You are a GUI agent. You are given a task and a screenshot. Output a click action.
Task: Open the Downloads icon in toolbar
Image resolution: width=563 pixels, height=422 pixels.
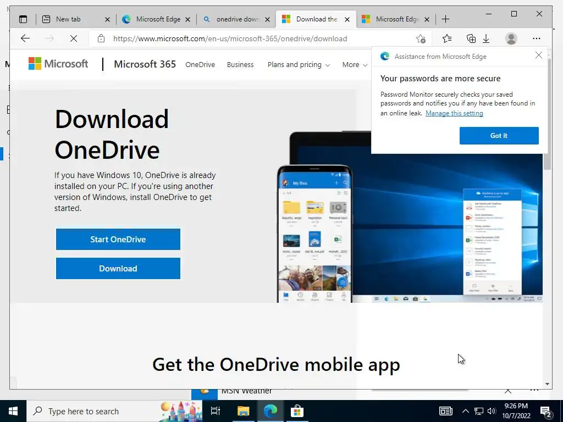[x=486, y=38]
